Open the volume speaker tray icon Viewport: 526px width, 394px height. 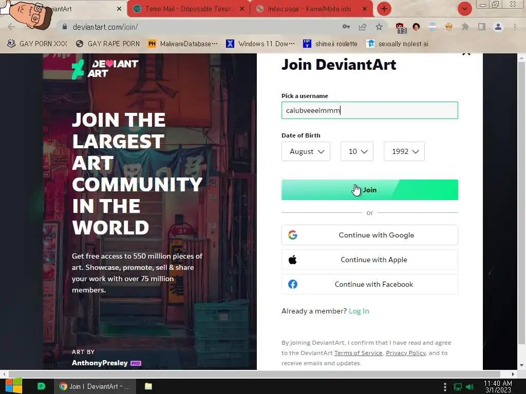[470, 387]
